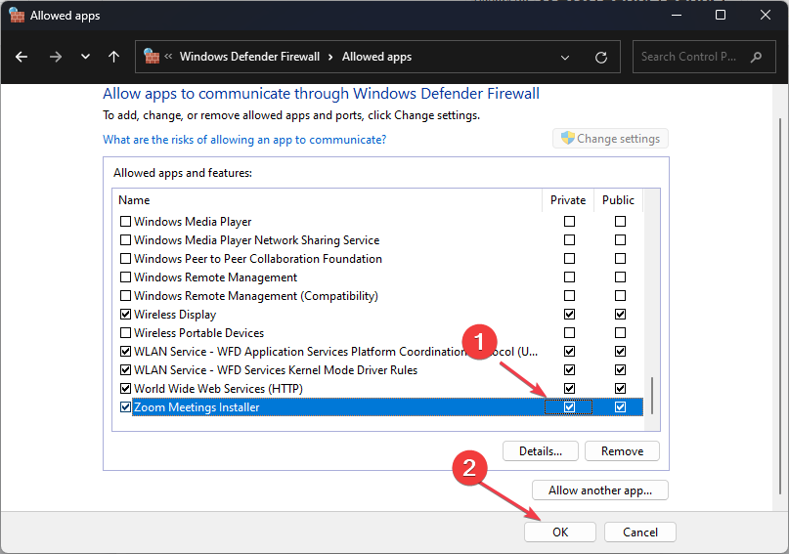This screenshot has width=789, height=554.
Task: Uncheck Wireless Display name checkbox
Action: tap(126, 315)
